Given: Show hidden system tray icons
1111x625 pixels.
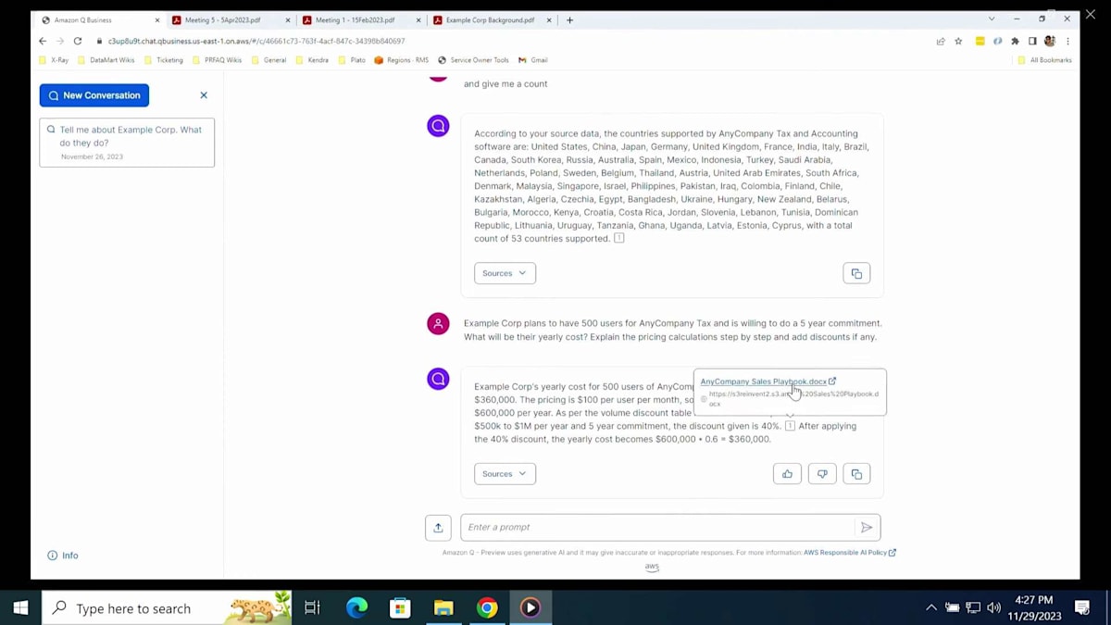Looking at the screenshot, I should 931,608.
